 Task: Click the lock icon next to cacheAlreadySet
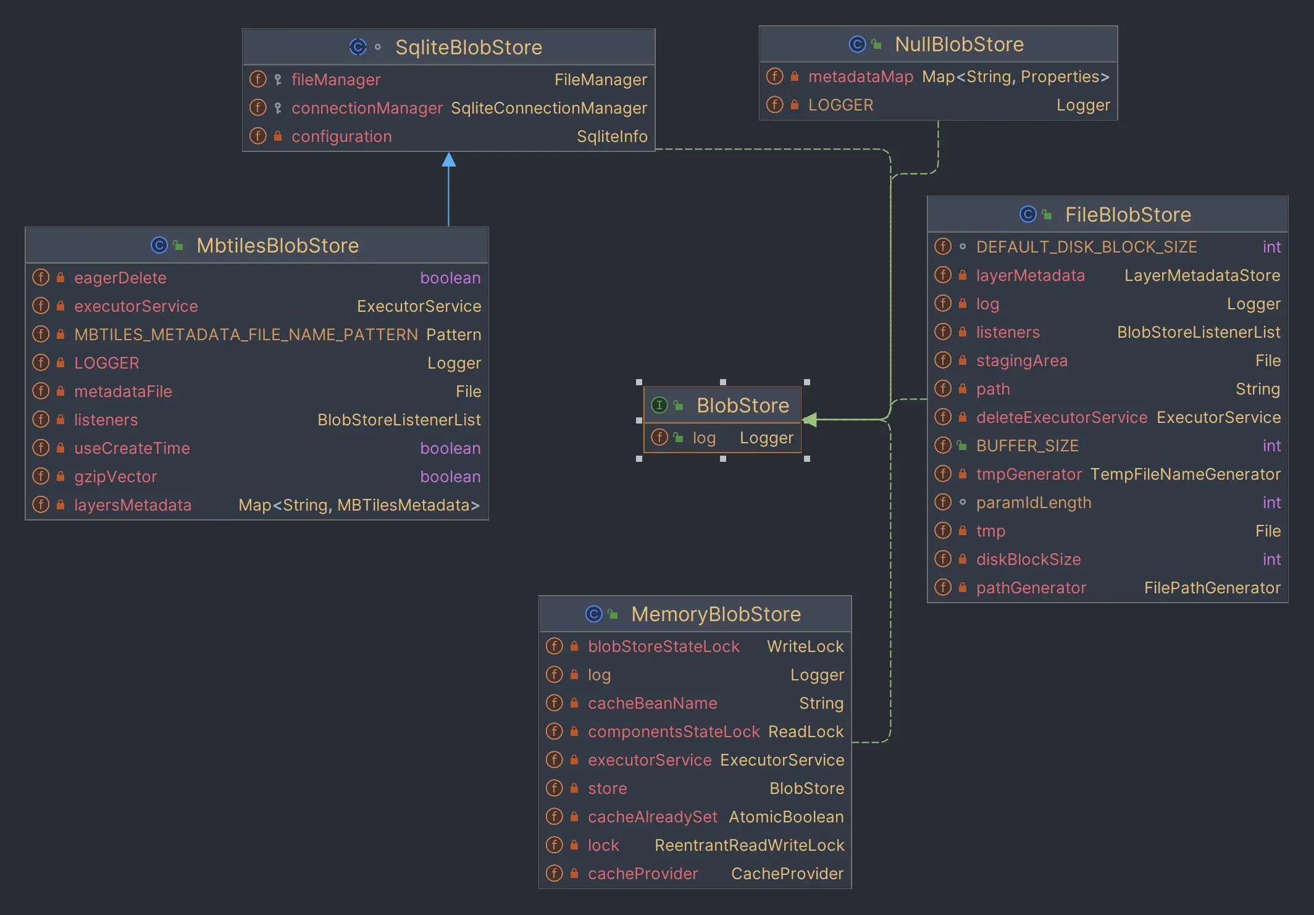click(x=574, y=816)
